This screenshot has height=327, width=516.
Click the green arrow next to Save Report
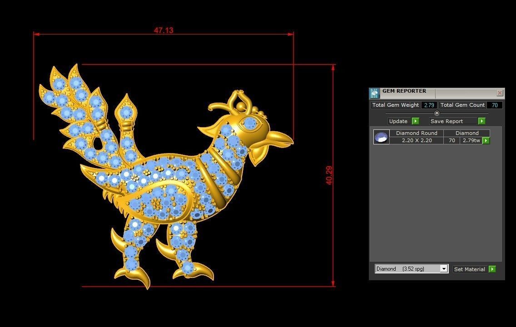point(482,121)
